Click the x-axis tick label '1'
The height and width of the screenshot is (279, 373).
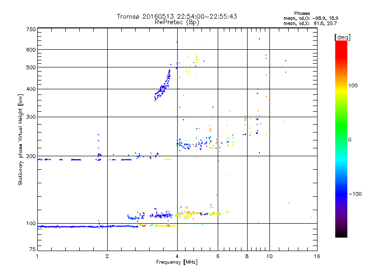pos(37,256)
